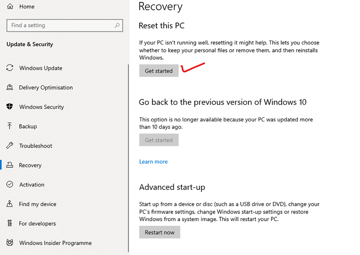Image resolution: width=360 pixels, height=255 pixels.
Task: Click the Windows Insider Programme cat icon
Action: pos(10,243)
